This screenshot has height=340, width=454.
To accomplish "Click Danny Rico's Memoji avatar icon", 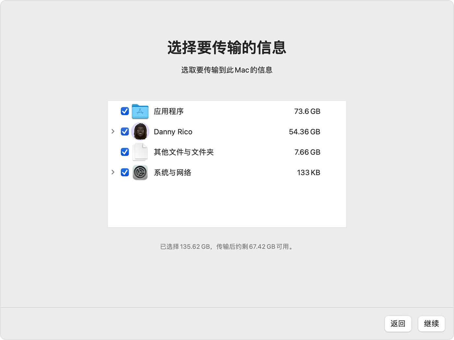I will [x=140, y=131].
